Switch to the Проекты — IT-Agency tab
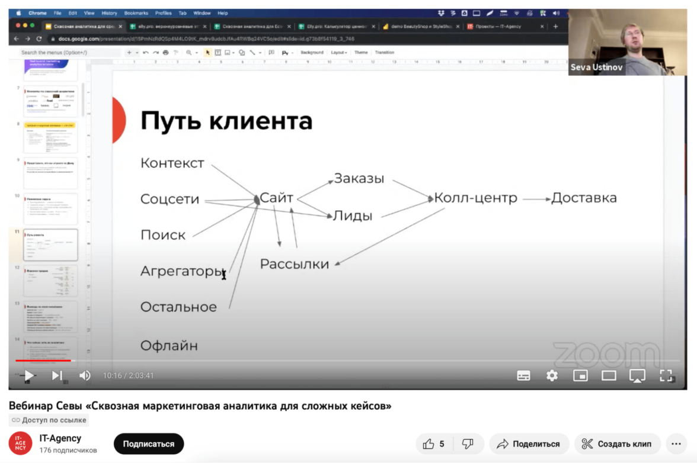This screenshot has height=463, width=697. (506, 27)
